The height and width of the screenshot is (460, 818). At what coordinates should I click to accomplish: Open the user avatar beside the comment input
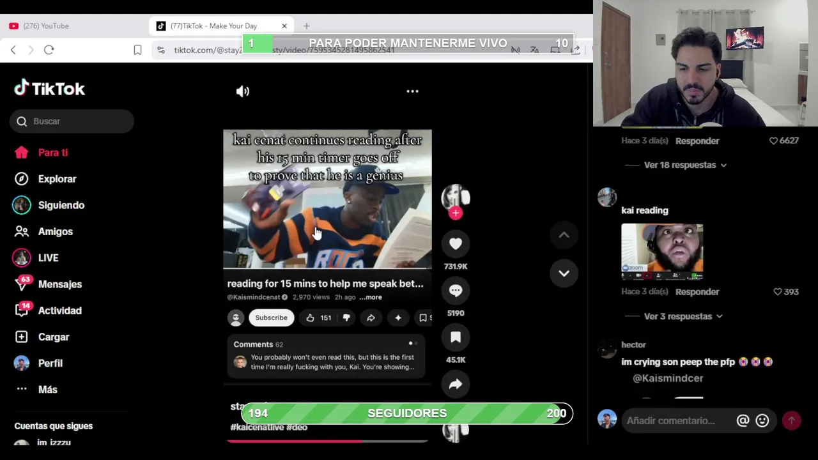coord(606,420)
